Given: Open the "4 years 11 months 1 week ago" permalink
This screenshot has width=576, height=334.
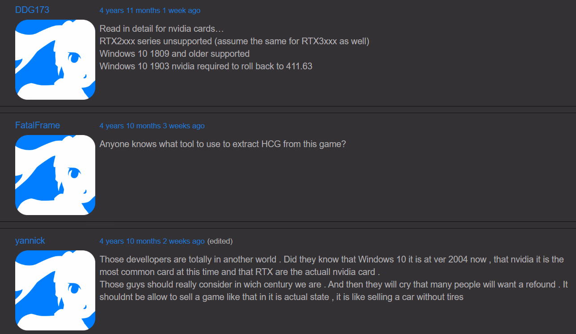Looking at the screenshot, I should (x=150, y=10).
